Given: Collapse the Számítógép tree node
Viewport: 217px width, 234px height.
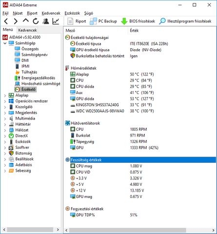Looking at the screenshot, I should pyautogui.click(x=5, y=43).
